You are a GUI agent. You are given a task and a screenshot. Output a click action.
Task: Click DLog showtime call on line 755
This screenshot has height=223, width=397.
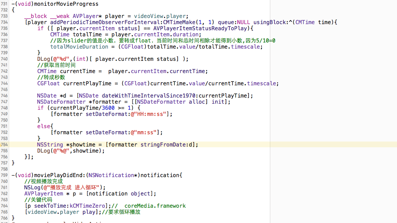click(71, 151)
